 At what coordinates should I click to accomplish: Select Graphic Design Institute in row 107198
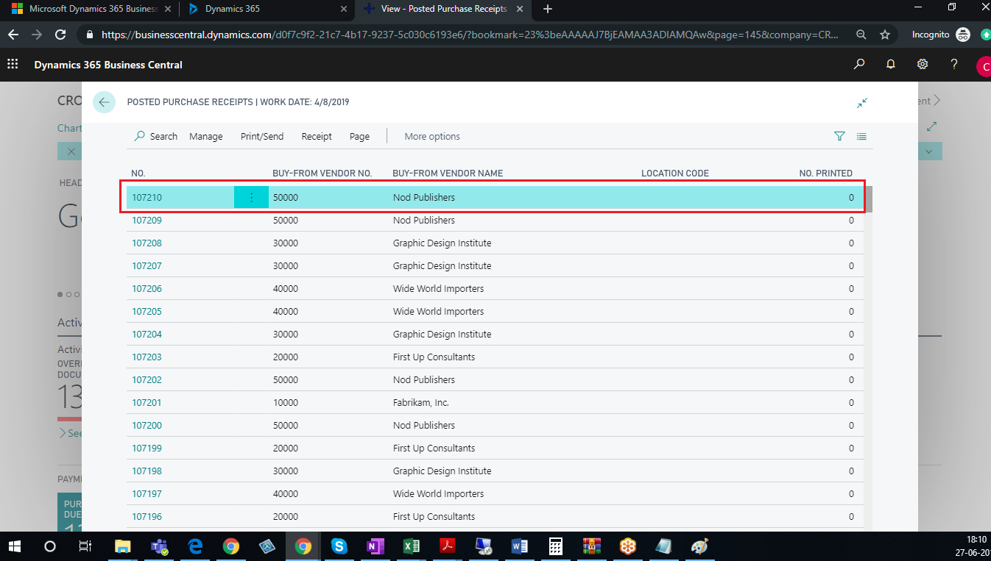tap(442, 471)
